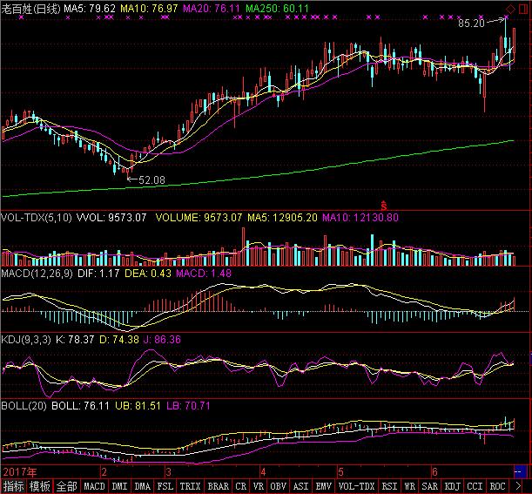Open the SAR indicator tab

pyautogui.click(x=430, y=486)
